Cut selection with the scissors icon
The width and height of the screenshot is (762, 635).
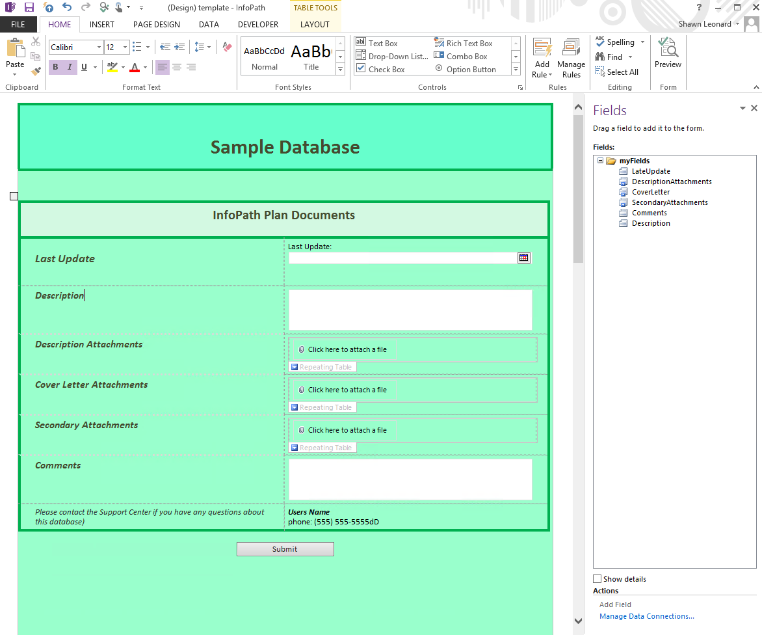tap(36, 42)
